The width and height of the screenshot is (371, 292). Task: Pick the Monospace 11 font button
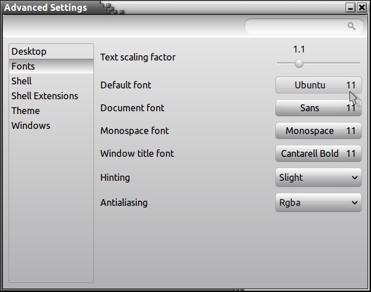click(318, 131)
